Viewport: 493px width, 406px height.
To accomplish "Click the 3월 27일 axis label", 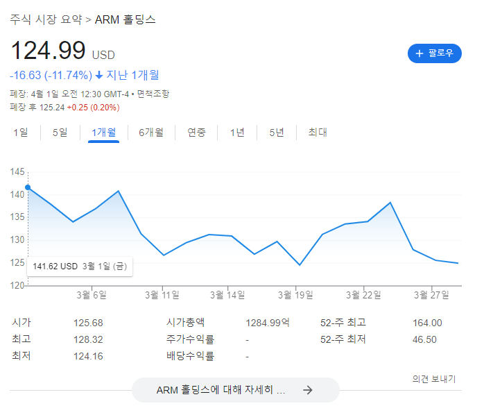I will point(431,295).
